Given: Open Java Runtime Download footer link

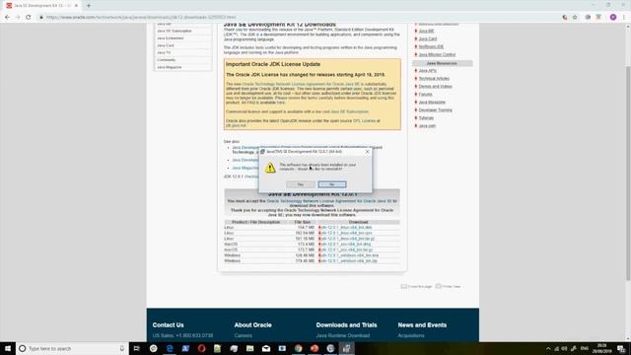Looking at the screenshot, I should (343, 335).
